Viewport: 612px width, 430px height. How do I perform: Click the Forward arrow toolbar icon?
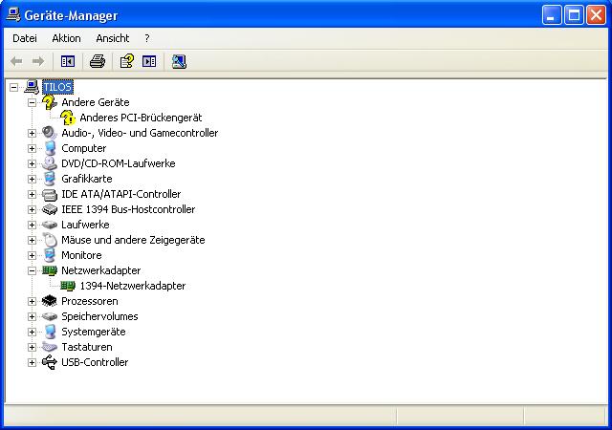point(38,61)
